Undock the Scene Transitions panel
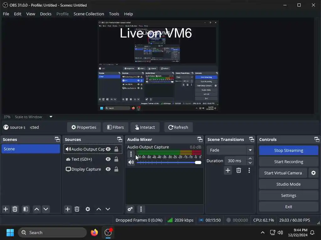 click(x=252, y=139)
